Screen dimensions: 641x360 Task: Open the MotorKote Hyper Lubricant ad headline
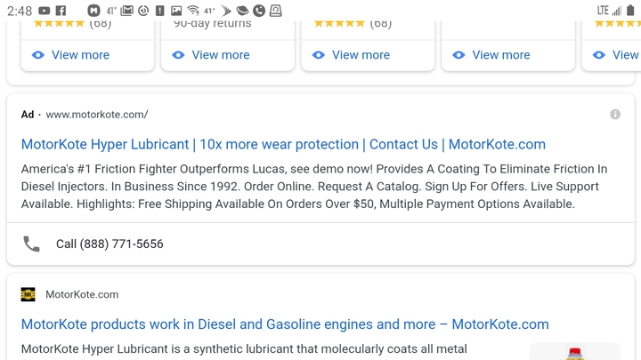[x=283, y=144]
